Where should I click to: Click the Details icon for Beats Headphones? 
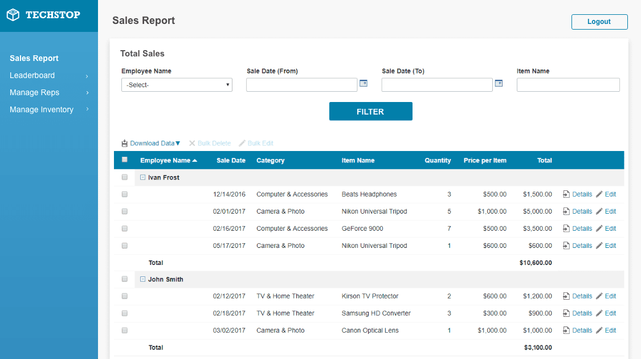point(566,194)
